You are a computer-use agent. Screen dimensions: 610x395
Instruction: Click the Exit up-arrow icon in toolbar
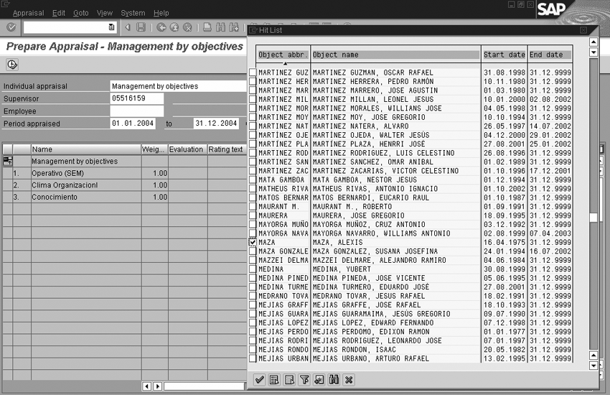174,27
